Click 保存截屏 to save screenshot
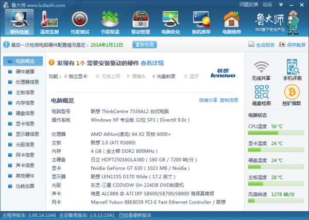This screenshot has height=220, width=309. coord(293,45)
